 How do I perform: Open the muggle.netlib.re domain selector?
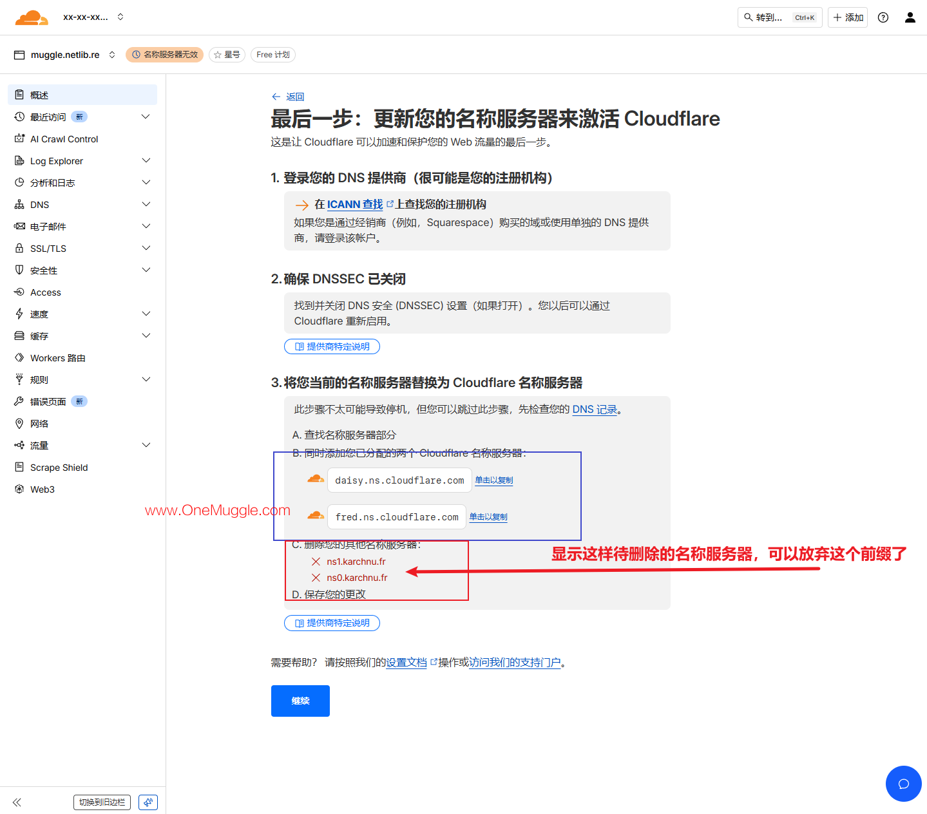(x=65, y=55)
